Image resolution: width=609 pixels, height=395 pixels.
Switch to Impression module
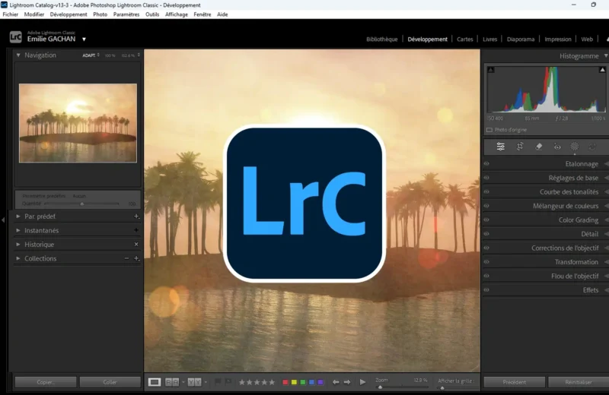[x=558, y=39]
